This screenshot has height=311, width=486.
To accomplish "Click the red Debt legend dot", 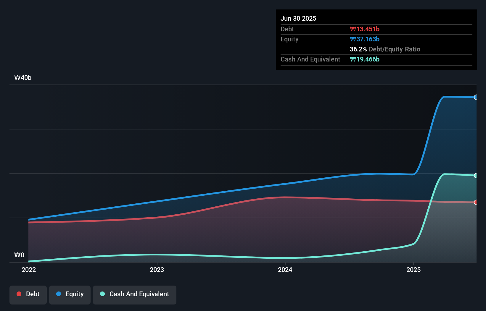I will (19, 294).
